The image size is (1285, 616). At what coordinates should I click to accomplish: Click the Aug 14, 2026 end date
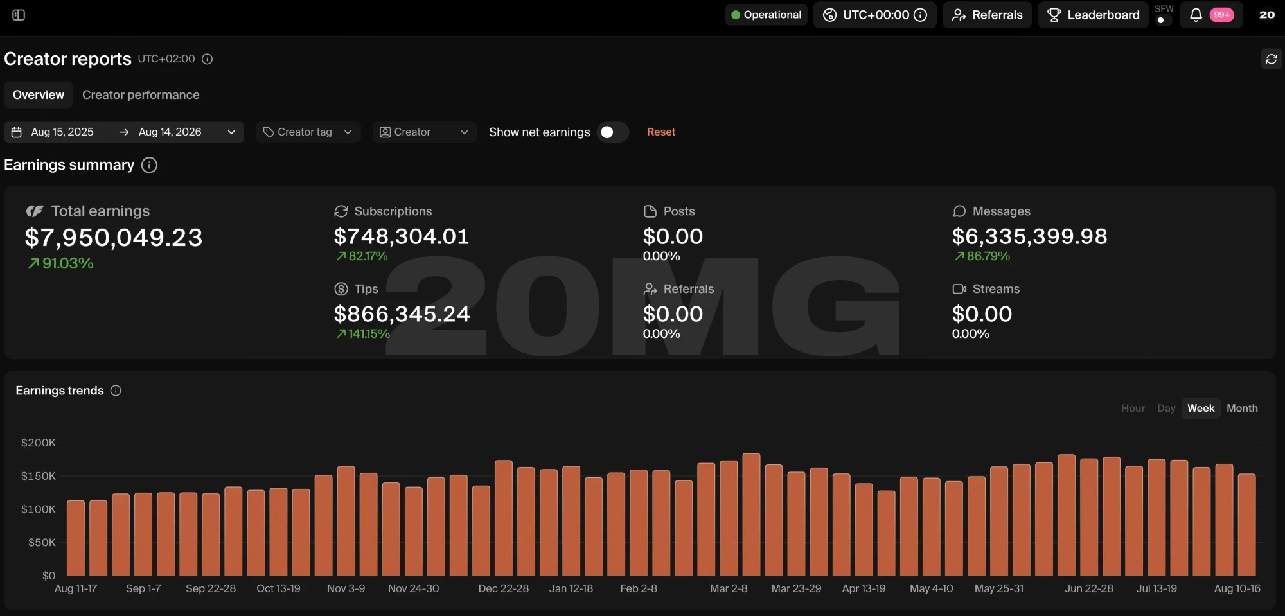(170, 132)
